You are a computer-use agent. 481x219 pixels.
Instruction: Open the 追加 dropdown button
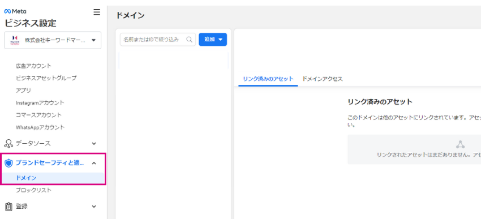pyautogui.click(x=213, y=40)
